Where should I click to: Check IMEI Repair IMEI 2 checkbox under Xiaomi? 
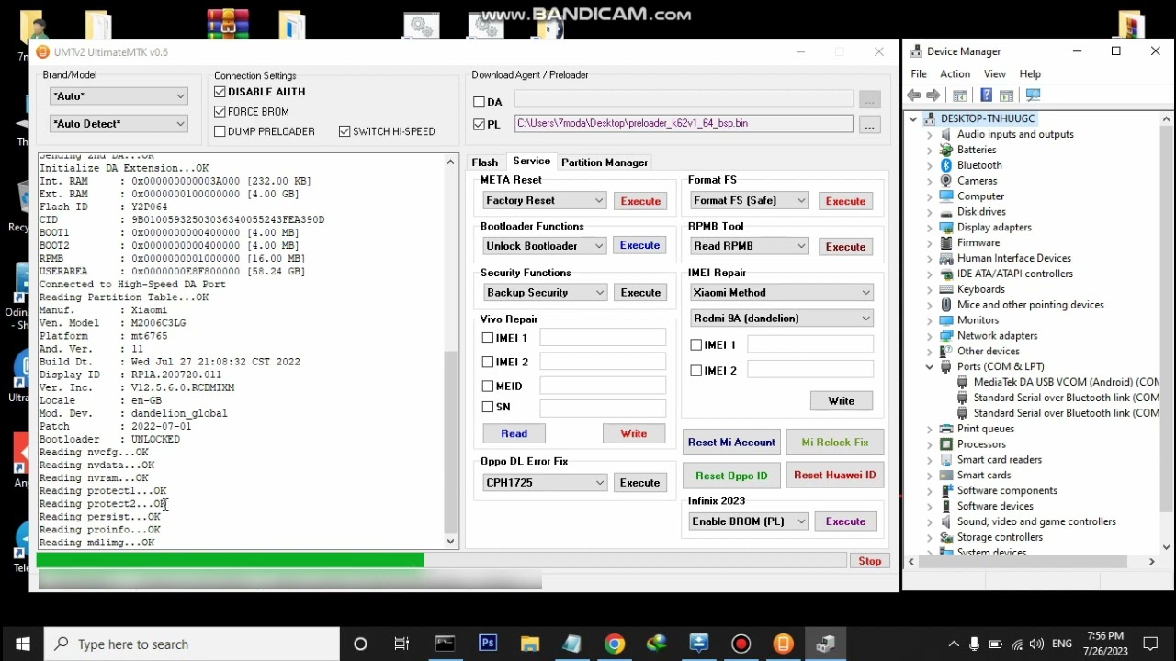(x=696, y=370)
